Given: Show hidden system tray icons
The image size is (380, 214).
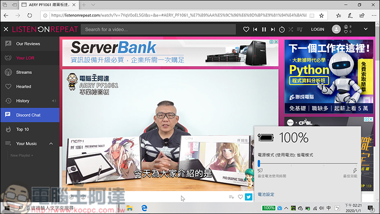Looking at the screenshot, I should pos(286,208).
